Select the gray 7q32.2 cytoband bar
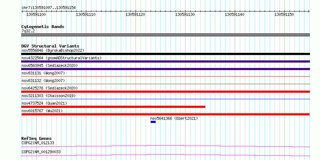The image size is (320, 160). click(165, 35)
